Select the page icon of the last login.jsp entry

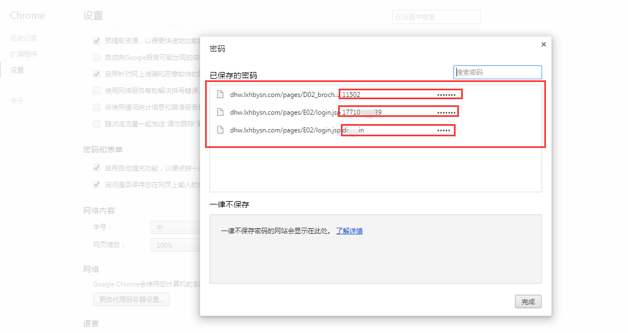click(x=220, y=130)
